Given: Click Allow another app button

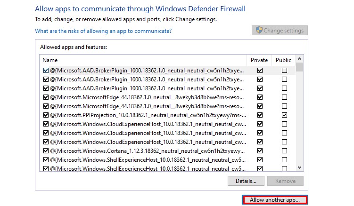Looking at the screenshot, I should click(x=275, y=200).
